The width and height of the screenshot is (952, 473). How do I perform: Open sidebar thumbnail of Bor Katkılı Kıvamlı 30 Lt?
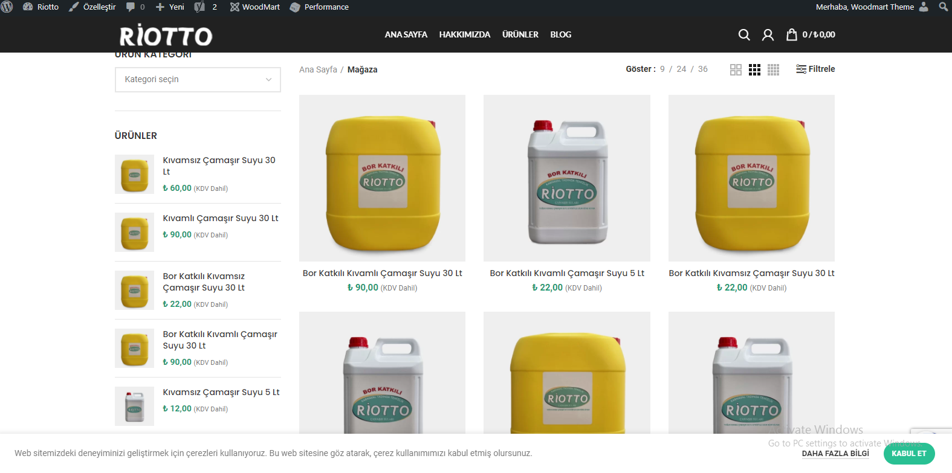click(x=134, y=348)
